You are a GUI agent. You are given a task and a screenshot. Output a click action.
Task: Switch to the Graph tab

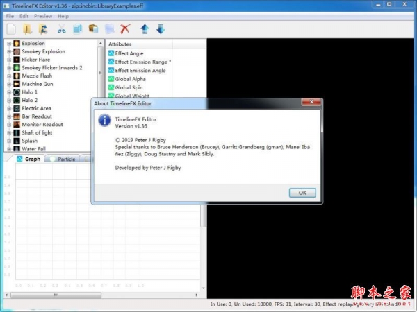28,159
